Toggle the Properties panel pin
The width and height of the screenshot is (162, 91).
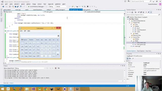click(x=158, y=54)
